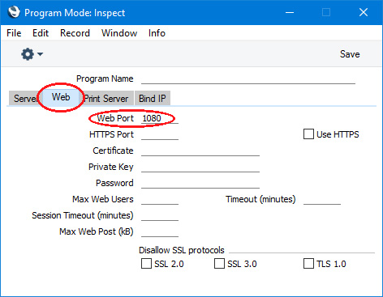Image resolution: width=383 pixels, height=297 pixels.
Task: Tick the SSL 2.0 checkbox
Action: [146, 264]
